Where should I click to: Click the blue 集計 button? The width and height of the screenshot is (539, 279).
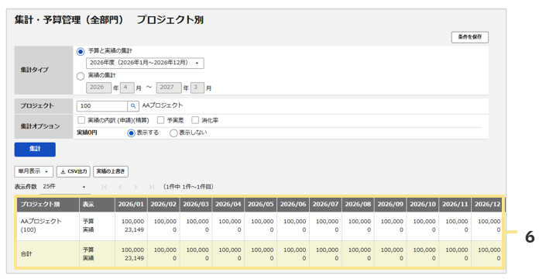[35, 150]
